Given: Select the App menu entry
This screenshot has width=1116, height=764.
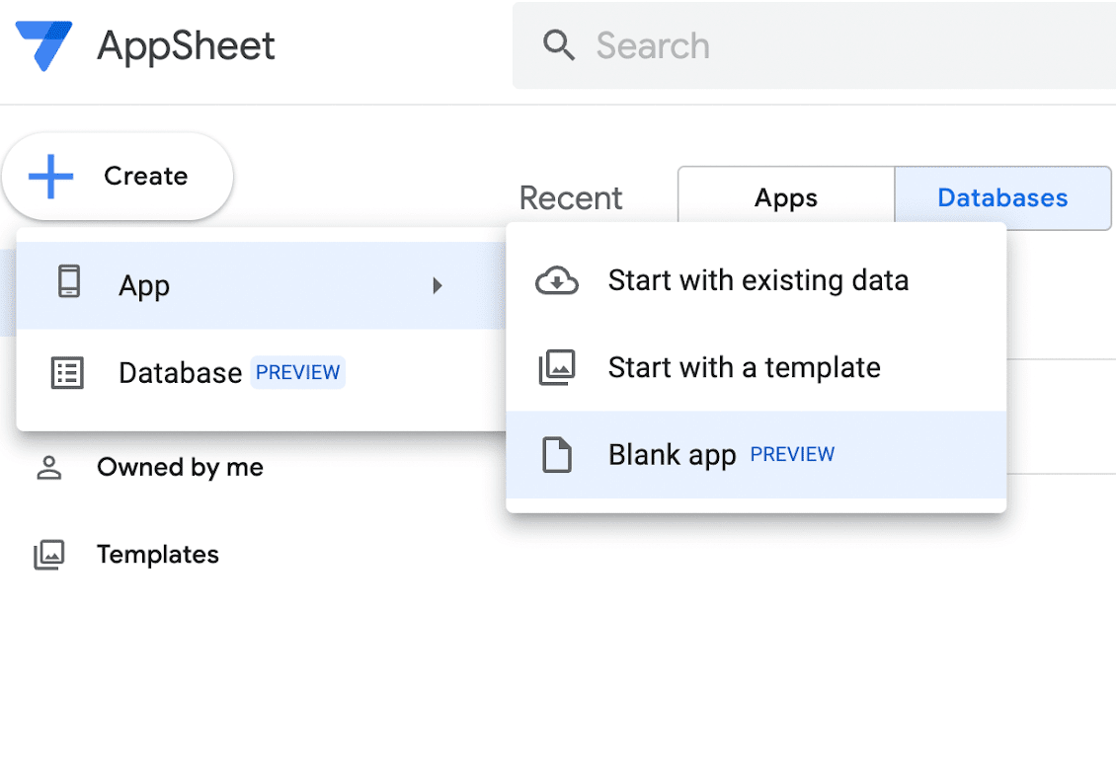Looking at the screenshot, I should 261,285.
